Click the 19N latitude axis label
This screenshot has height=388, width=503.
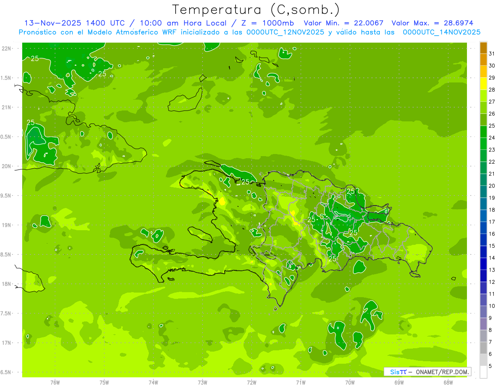tap(7, 225)
